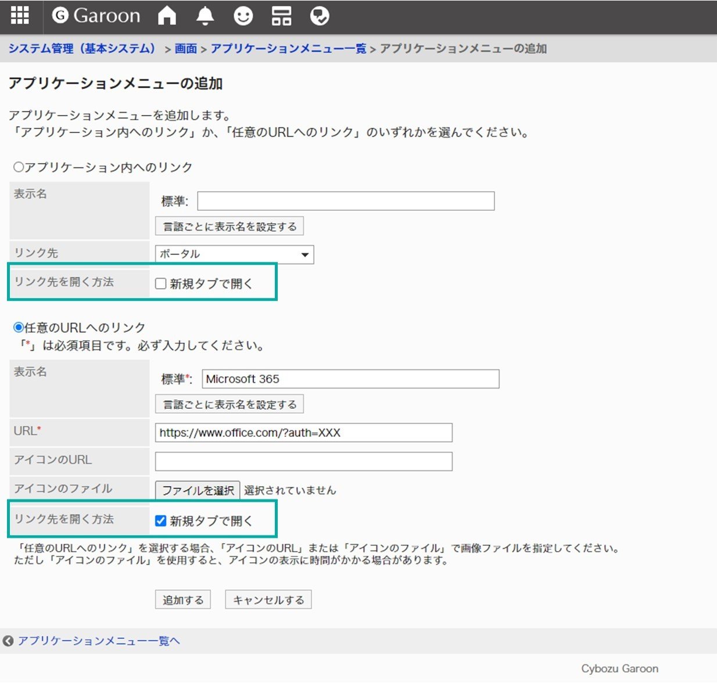
Task: Click 言語ごとに表示名を設定する in application link section
Action: click(230, 227)
